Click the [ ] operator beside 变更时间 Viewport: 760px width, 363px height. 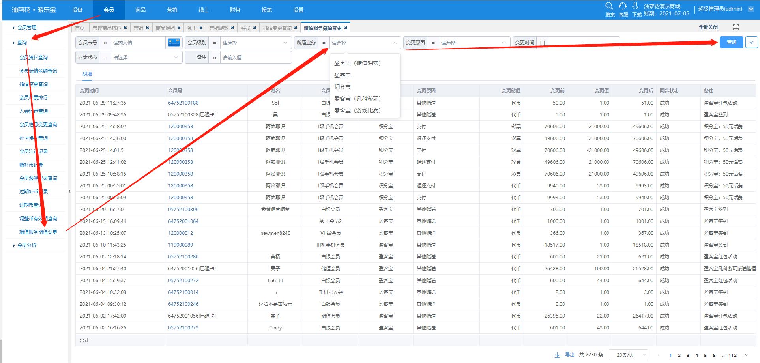point(543,43)
